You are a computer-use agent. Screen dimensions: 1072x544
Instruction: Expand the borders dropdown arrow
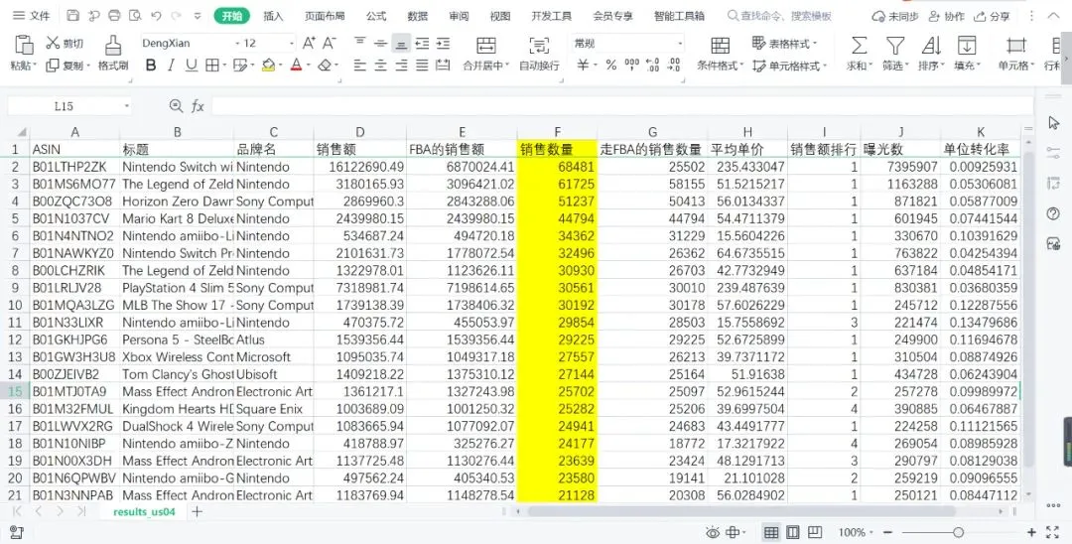click(224, 66)
